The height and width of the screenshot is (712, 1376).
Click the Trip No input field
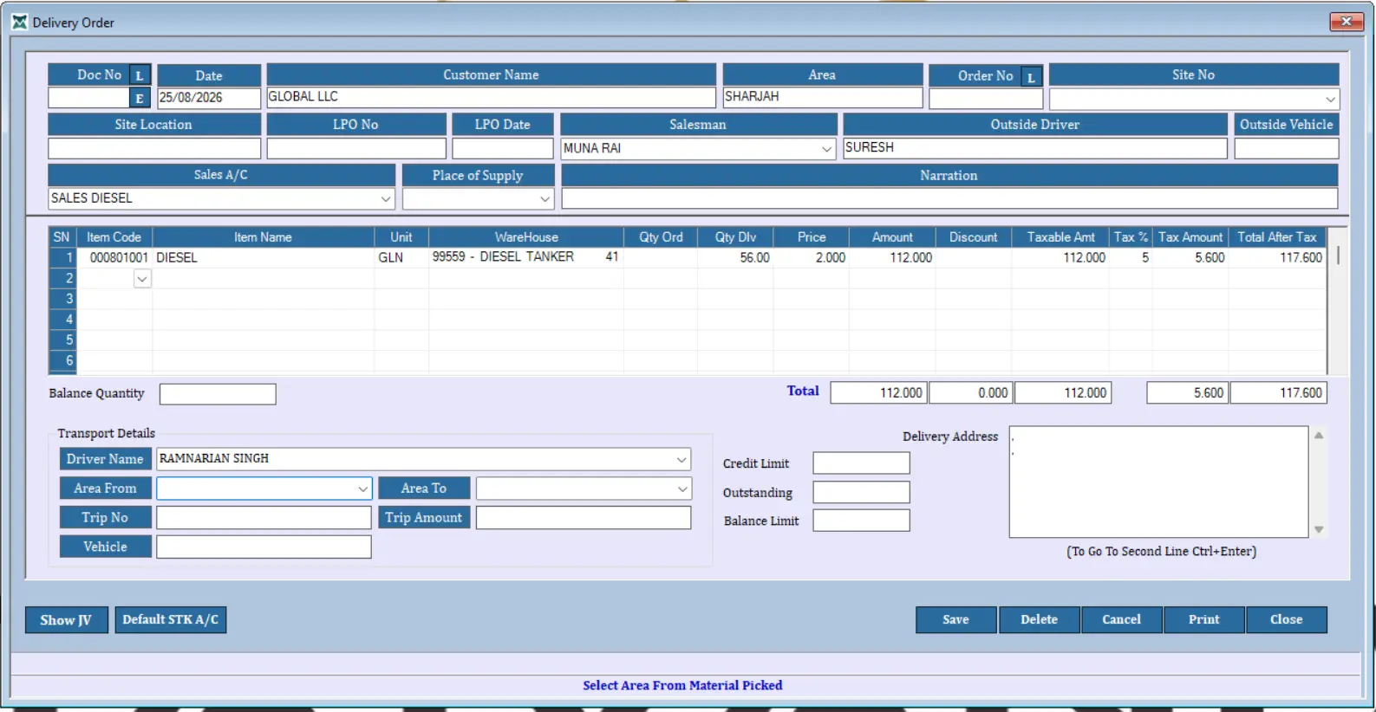(x=264, y=518)
